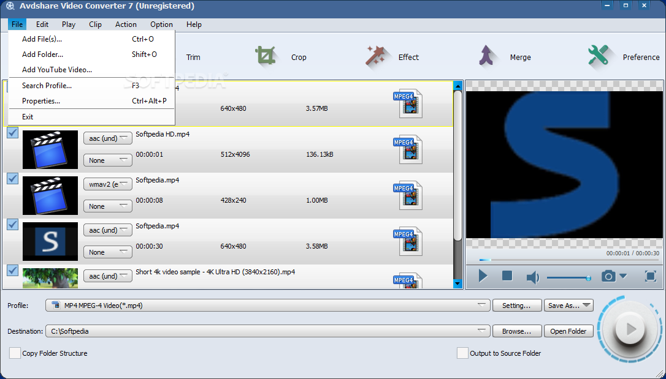Stop the preview playback
The image size is (666, 379).
point(507,276)
